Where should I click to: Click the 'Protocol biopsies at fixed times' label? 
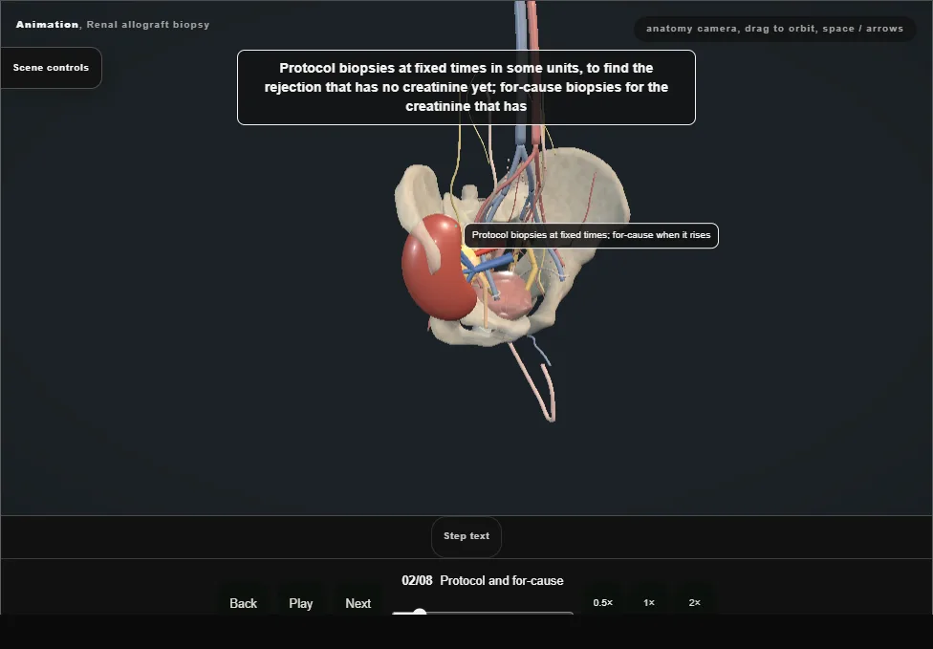tap(591, 235)
